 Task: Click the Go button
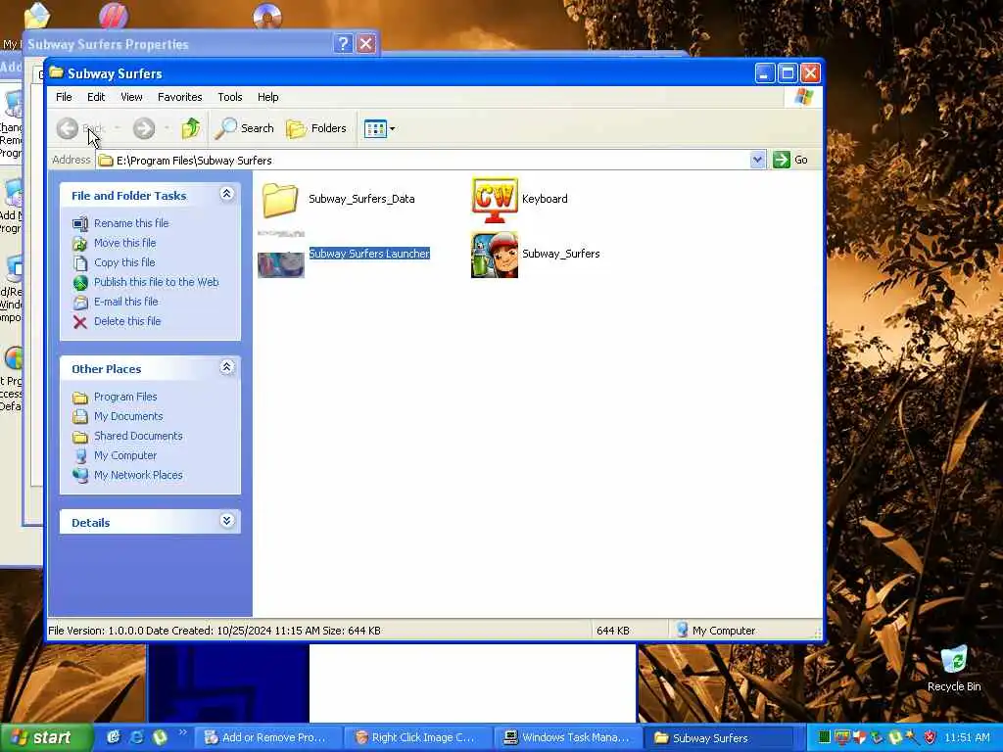790,160
